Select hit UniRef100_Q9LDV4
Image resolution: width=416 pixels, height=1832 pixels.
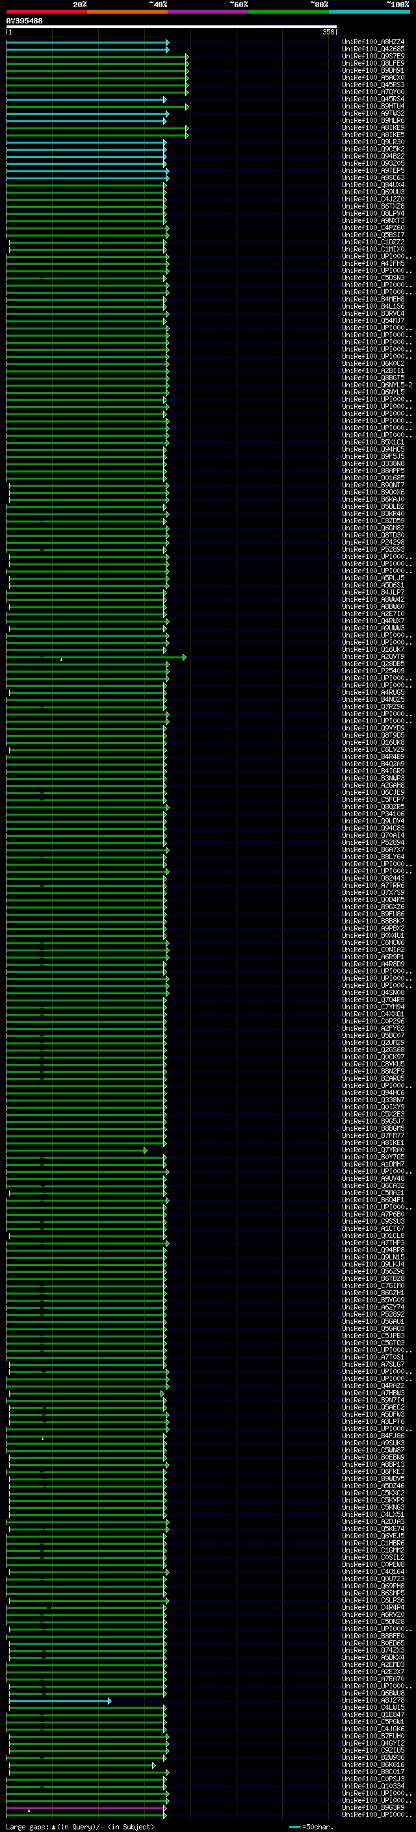click(x=373, y=821)
